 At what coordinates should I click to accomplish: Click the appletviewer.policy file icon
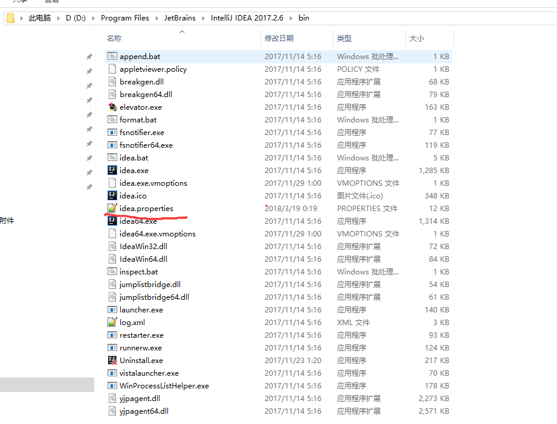coord(112,69)
